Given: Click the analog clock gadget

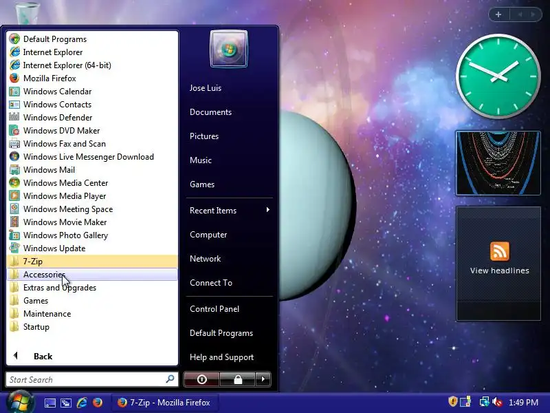Looking at the screenshot, I should click(x=498, y=76).
